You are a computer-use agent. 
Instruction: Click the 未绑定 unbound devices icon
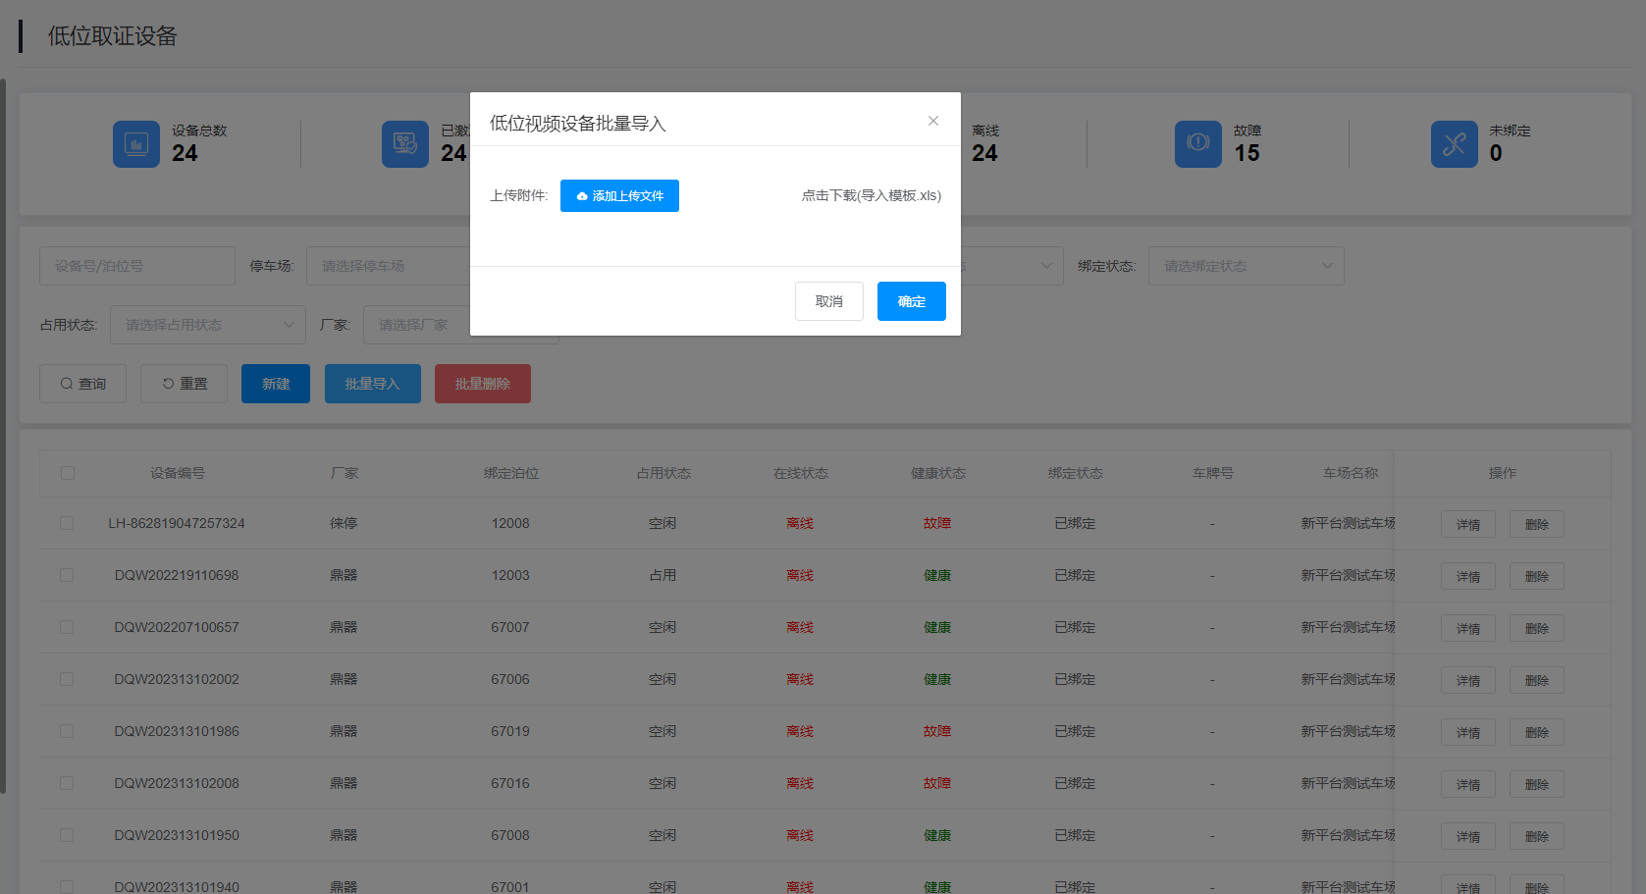(1454, 144)
